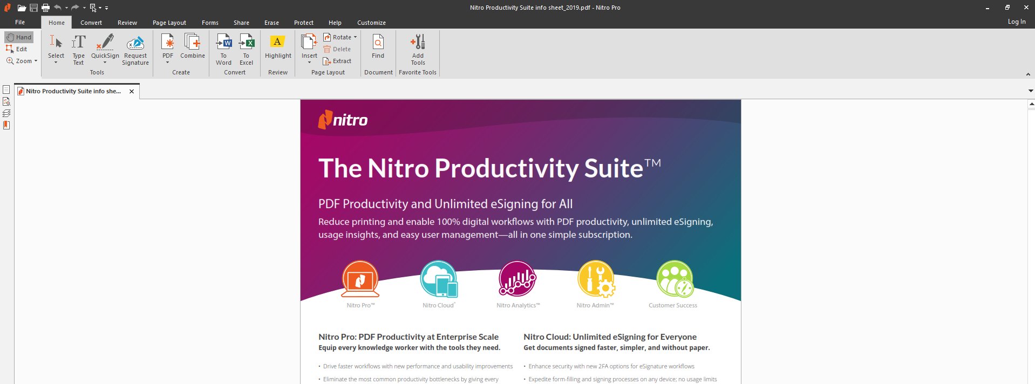This screenshot has width=1035, height=384.
Task: Open the Forms ribbon tab
Action: (210, 23)
